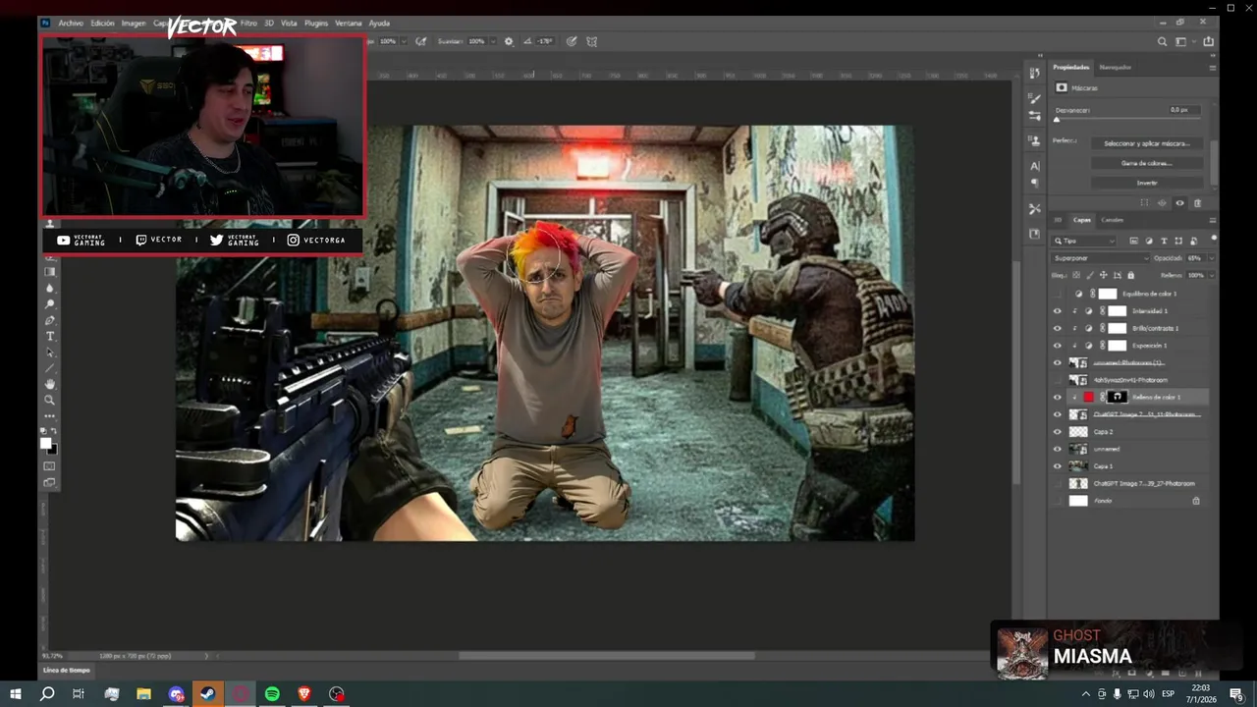Switch to the Navegador tab
This screenshot has width=1257, height=707.
(1115, 68)
